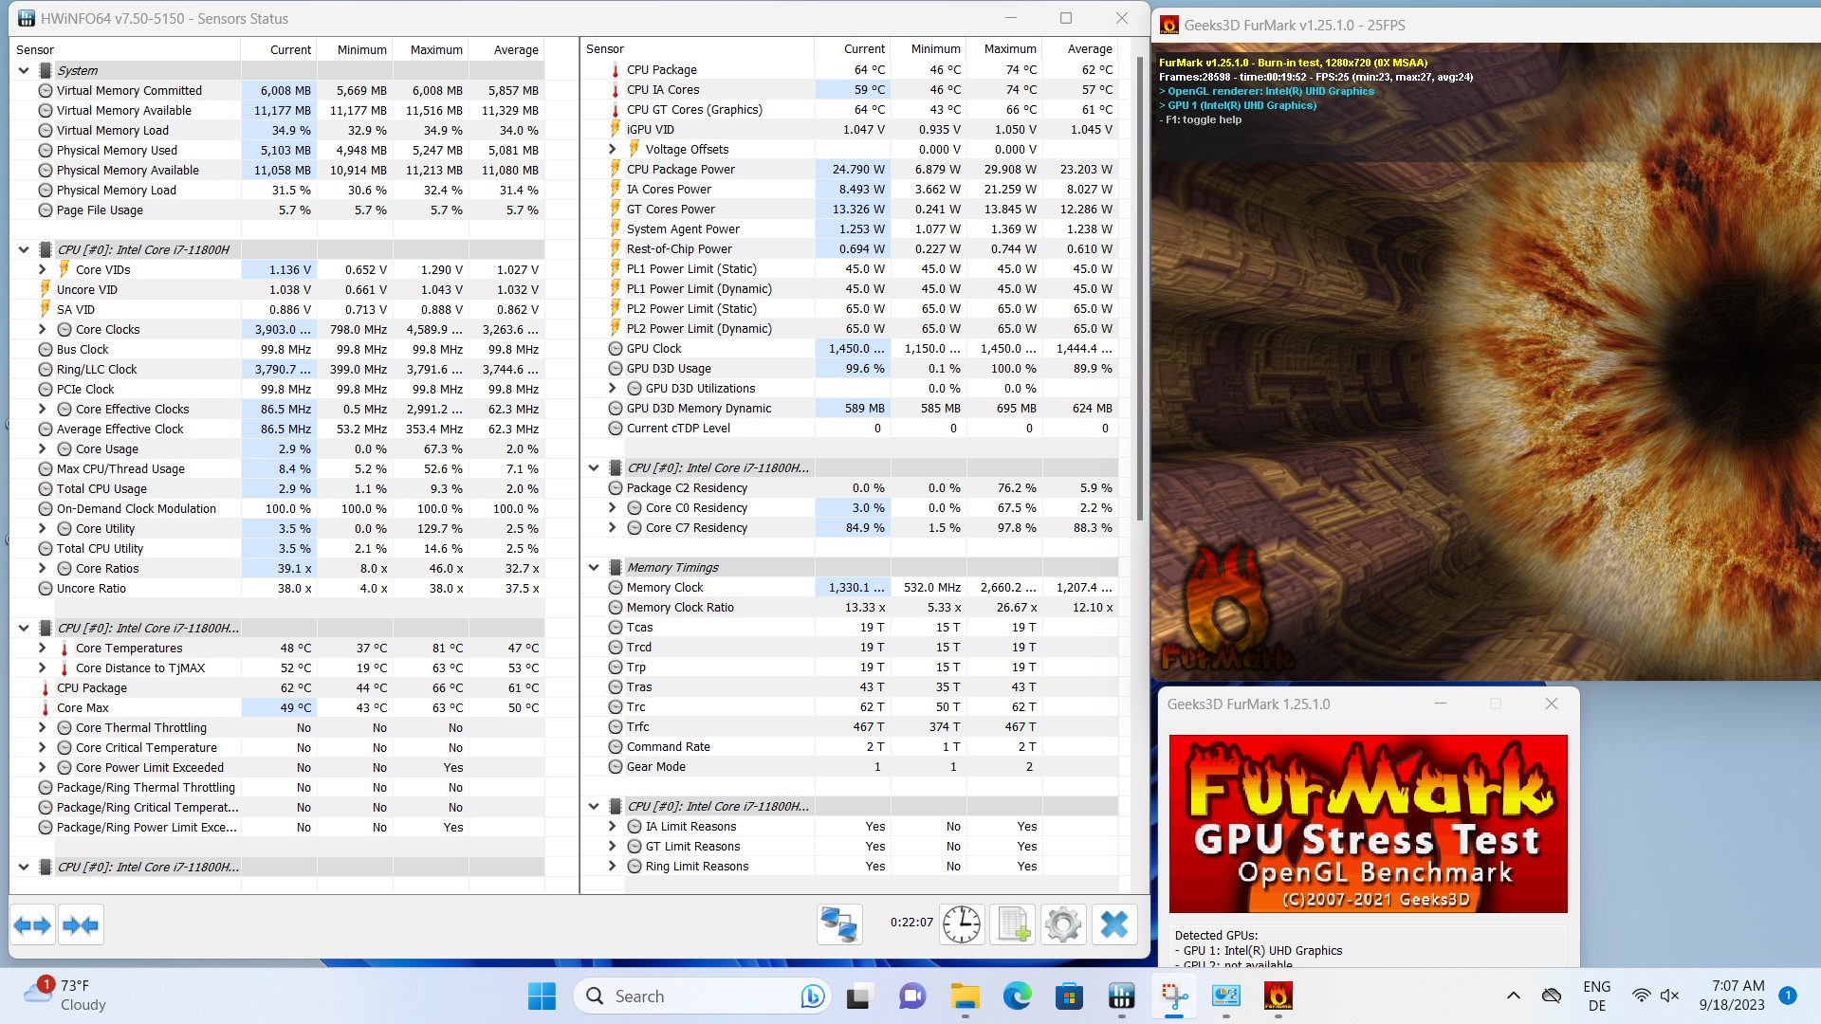The image size is (1821, 1024).
Task: Open sensor settings gear icon
Action: (1063, 923)
